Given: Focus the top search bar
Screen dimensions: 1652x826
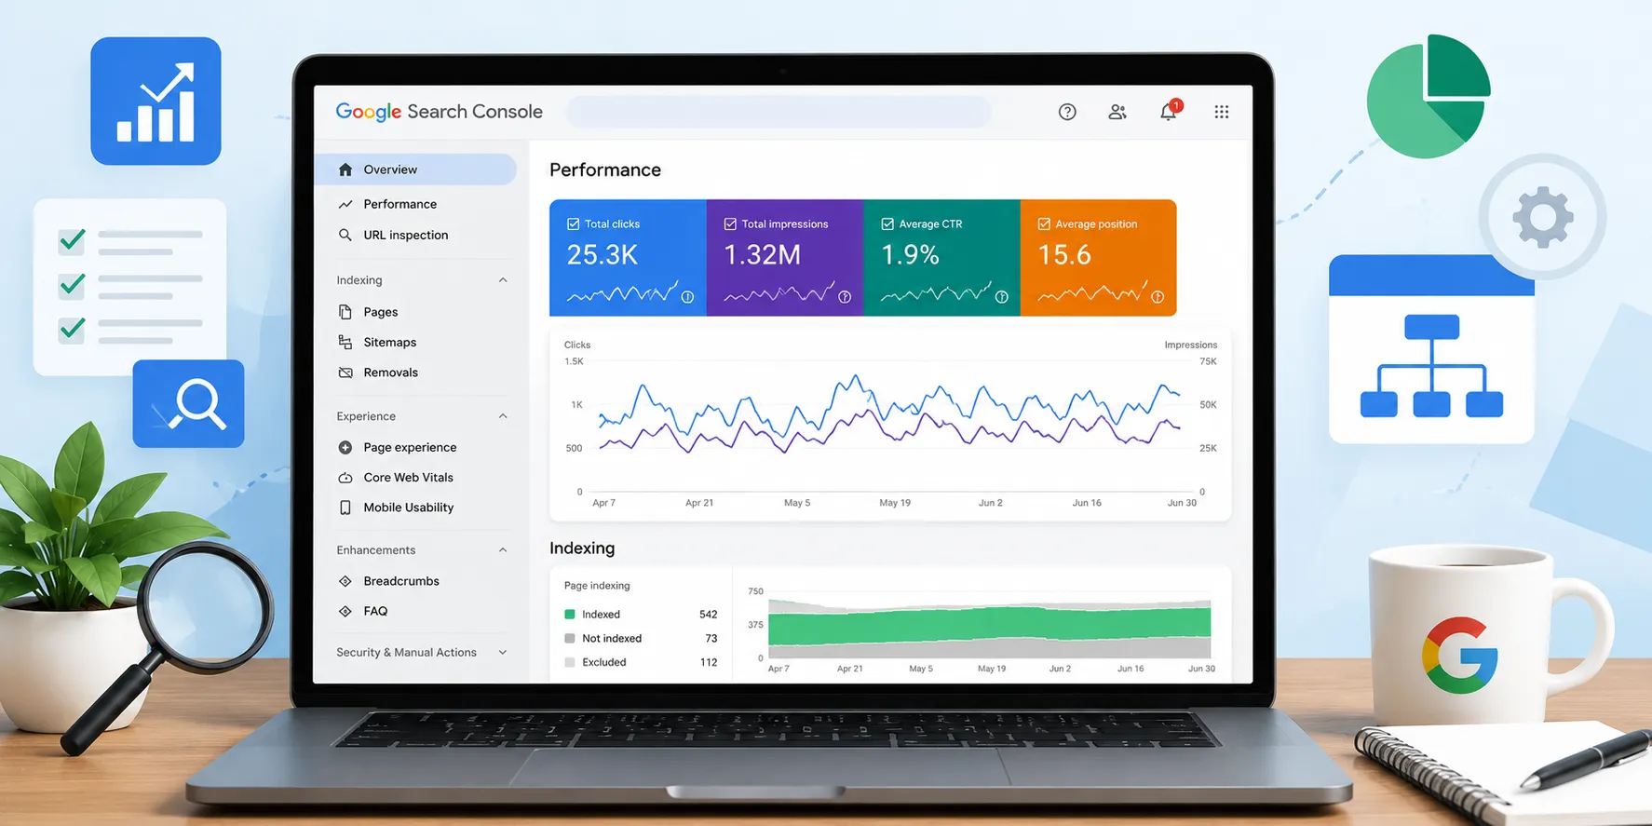Looking at the screenshot, I should pos(779,112).
